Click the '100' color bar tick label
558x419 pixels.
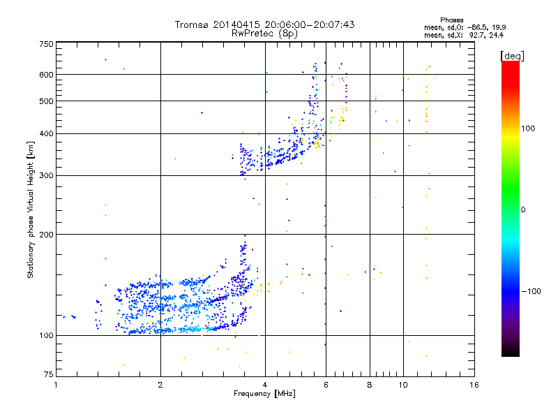[x=528, y=128]
